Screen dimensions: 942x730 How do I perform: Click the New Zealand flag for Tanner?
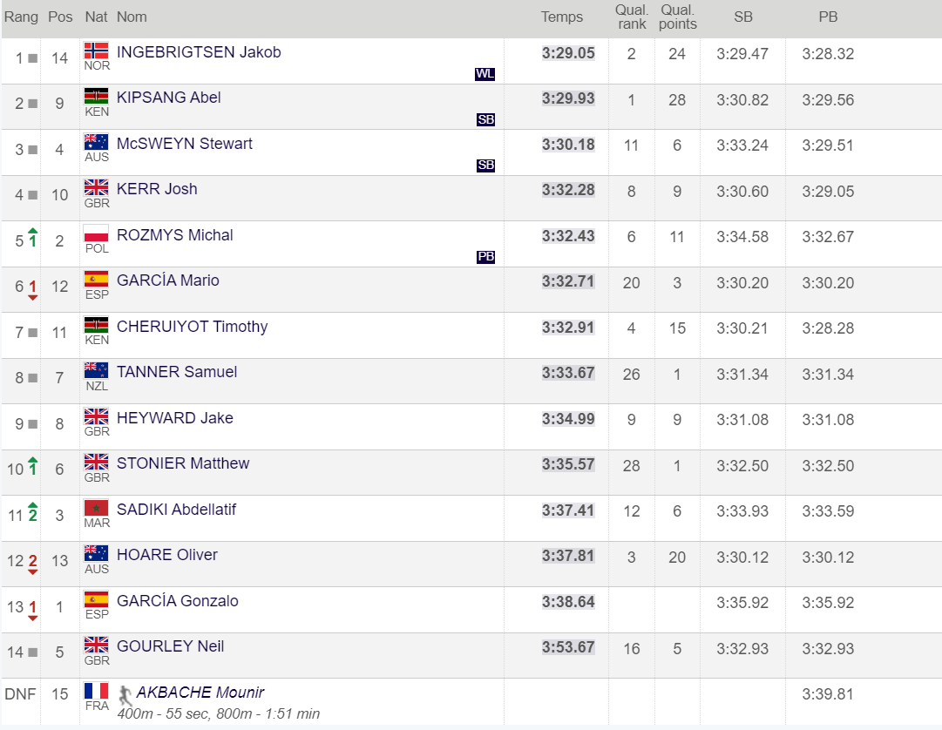[96, 370]
